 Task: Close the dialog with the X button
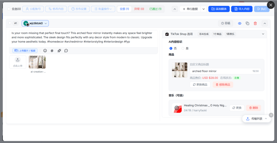click(271, 5)
